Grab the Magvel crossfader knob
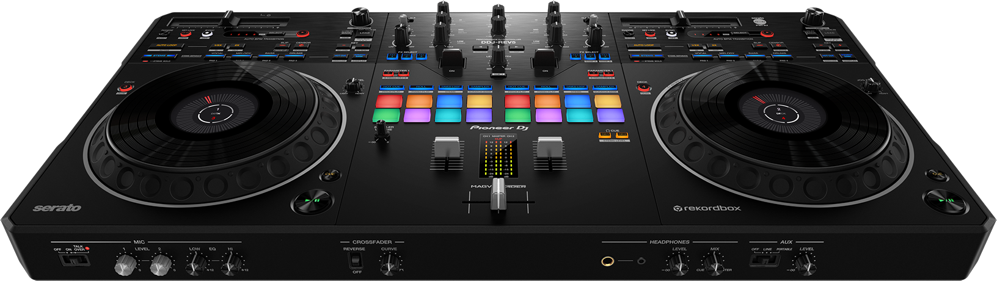Viewport: 997px width, 281px height. 499,195
